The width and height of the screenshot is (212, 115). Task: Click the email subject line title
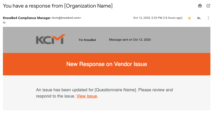coord(58,6)
